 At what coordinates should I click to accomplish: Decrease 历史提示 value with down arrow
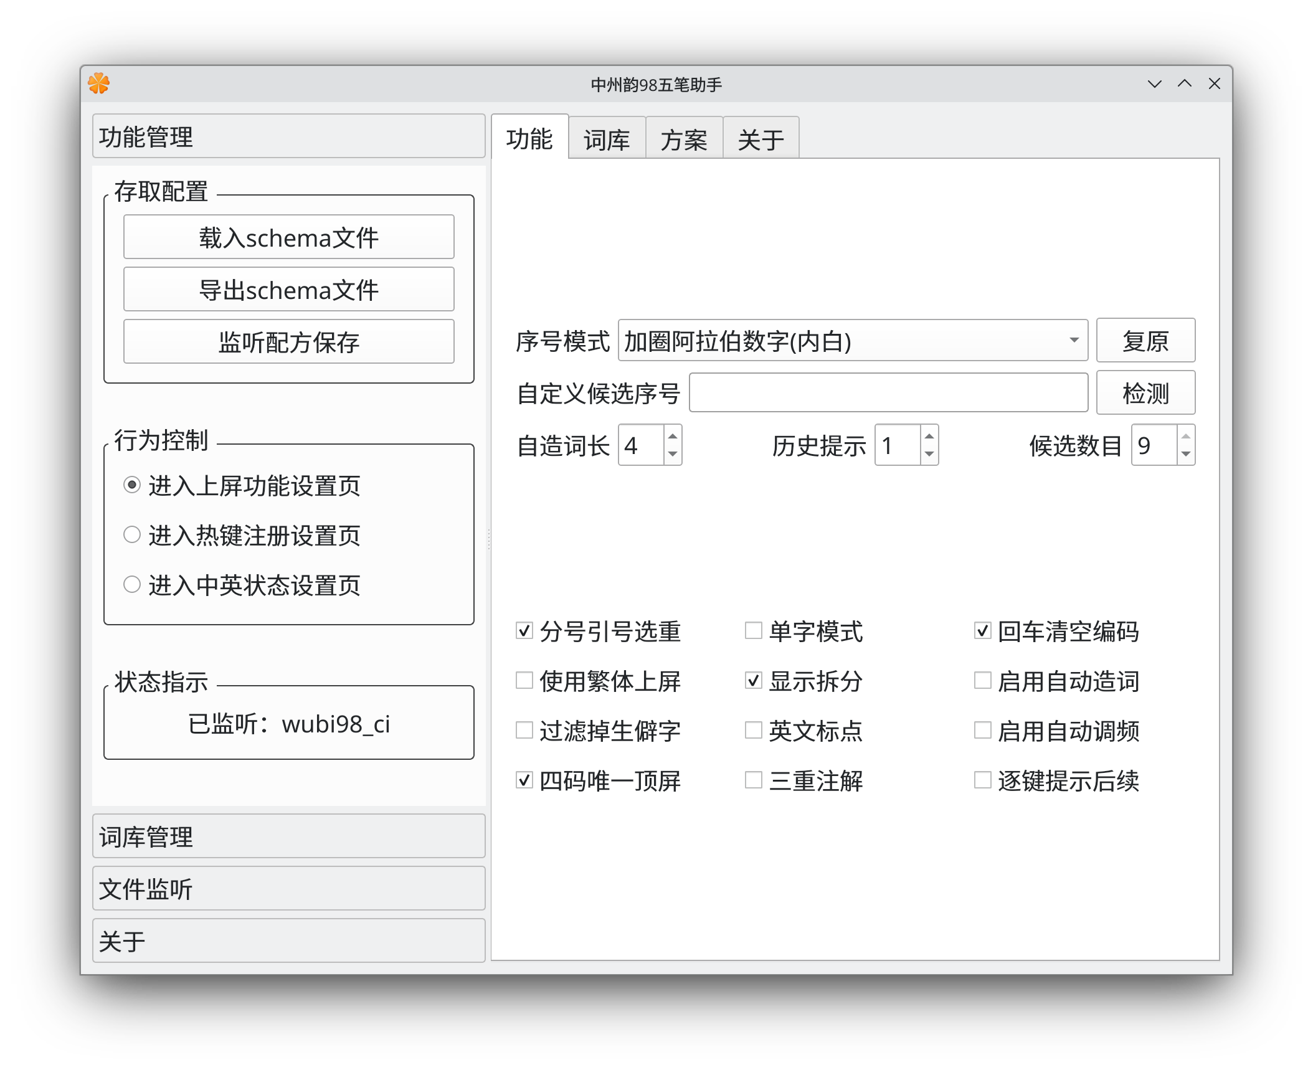pyautogui.click(x=929, y=454)
